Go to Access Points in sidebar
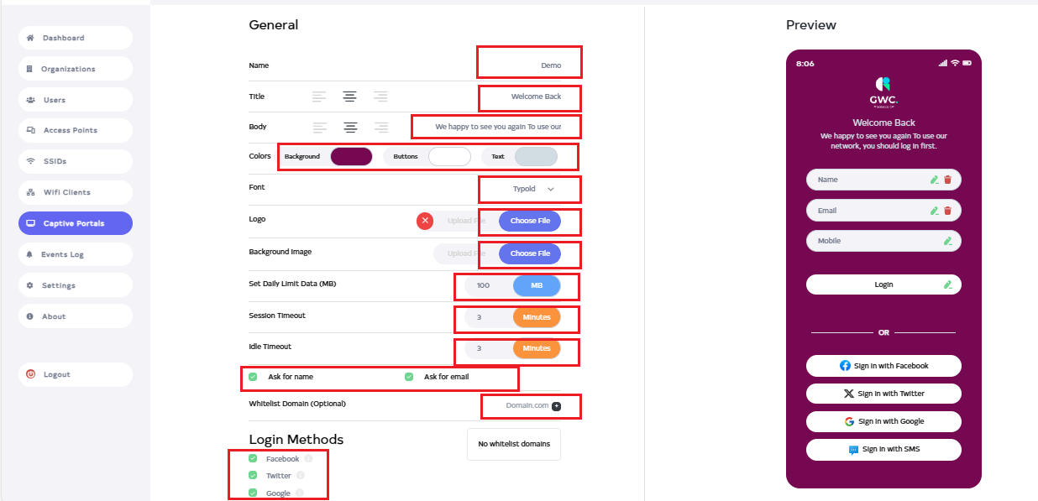This screenshot has width=1038, height=501. coord(76,130)
